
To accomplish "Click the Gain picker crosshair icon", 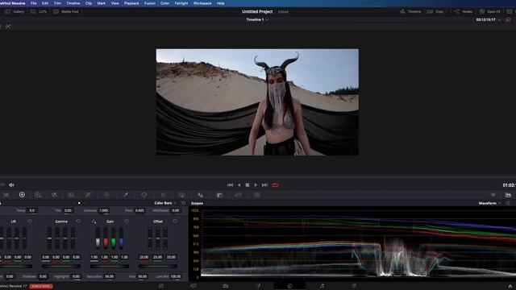I will (94, 222).
